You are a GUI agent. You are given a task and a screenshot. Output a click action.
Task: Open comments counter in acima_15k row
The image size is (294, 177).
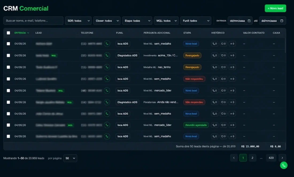coord(223,56)
